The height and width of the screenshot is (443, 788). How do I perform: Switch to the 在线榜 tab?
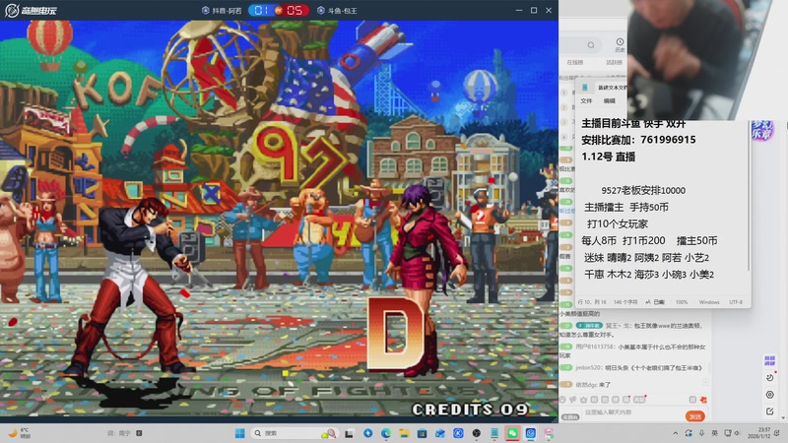tap(575, 62)
